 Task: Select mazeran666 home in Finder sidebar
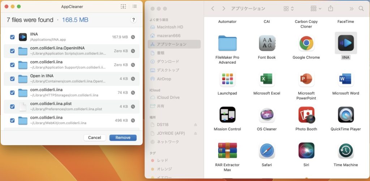174,36
